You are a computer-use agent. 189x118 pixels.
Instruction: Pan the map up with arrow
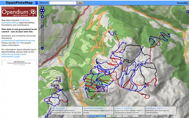tap(42, 8)
